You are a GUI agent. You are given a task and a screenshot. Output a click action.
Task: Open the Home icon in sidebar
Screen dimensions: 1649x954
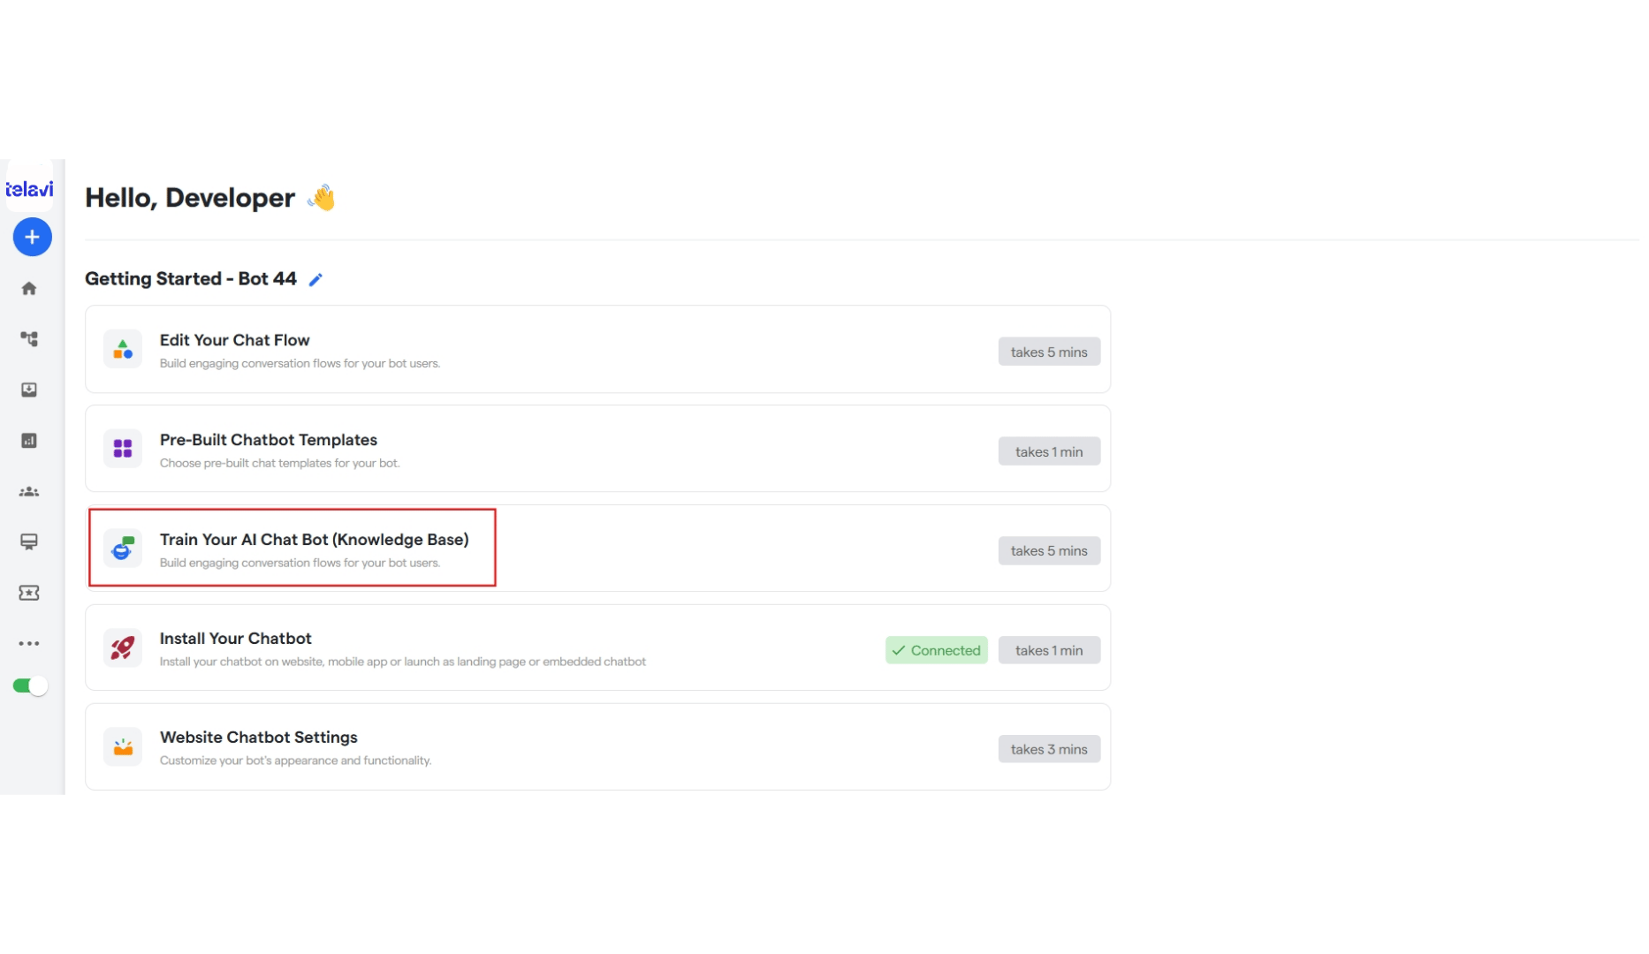pos(29,288)
